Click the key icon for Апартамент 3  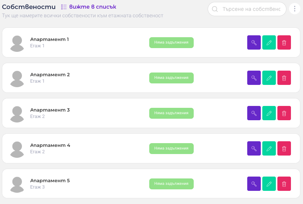[x=254, y=113]
